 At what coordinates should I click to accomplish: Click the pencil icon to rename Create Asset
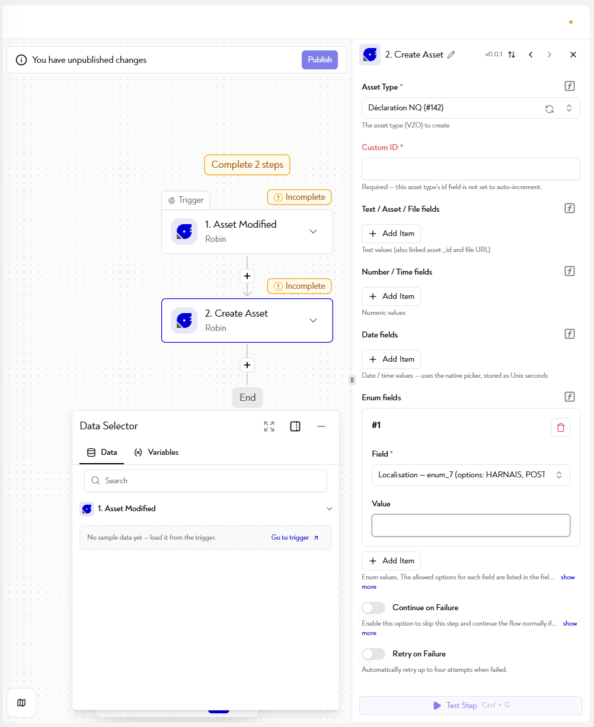click(451, 55)
